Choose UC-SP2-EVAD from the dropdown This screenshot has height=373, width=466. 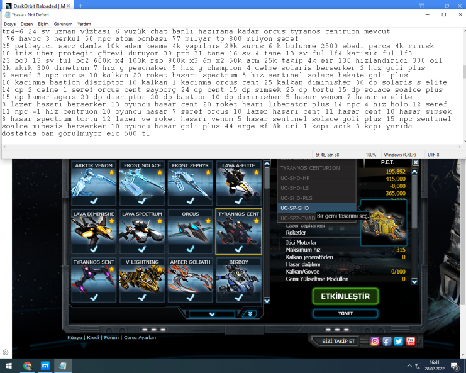click(x=297, y=218)
